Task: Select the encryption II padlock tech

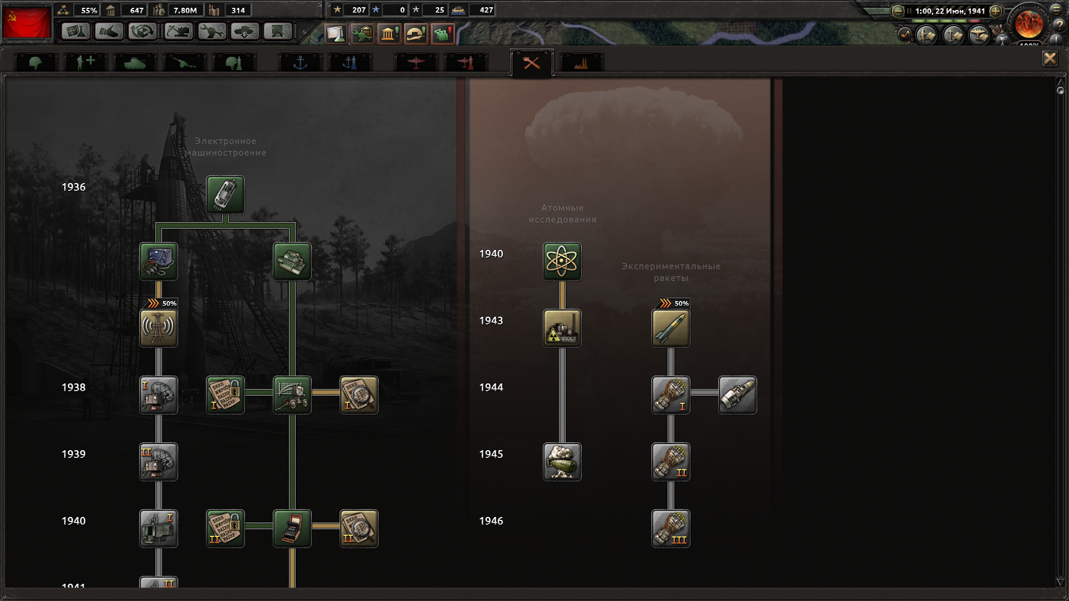Action: [x=225, y=529]
